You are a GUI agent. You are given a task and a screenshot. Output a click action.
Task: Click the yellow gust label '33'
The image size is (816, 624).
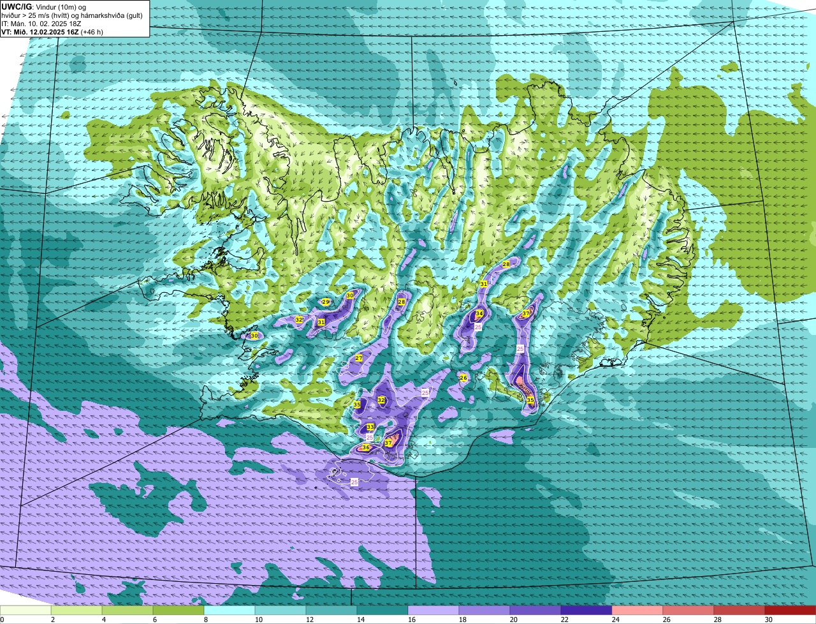370,427
